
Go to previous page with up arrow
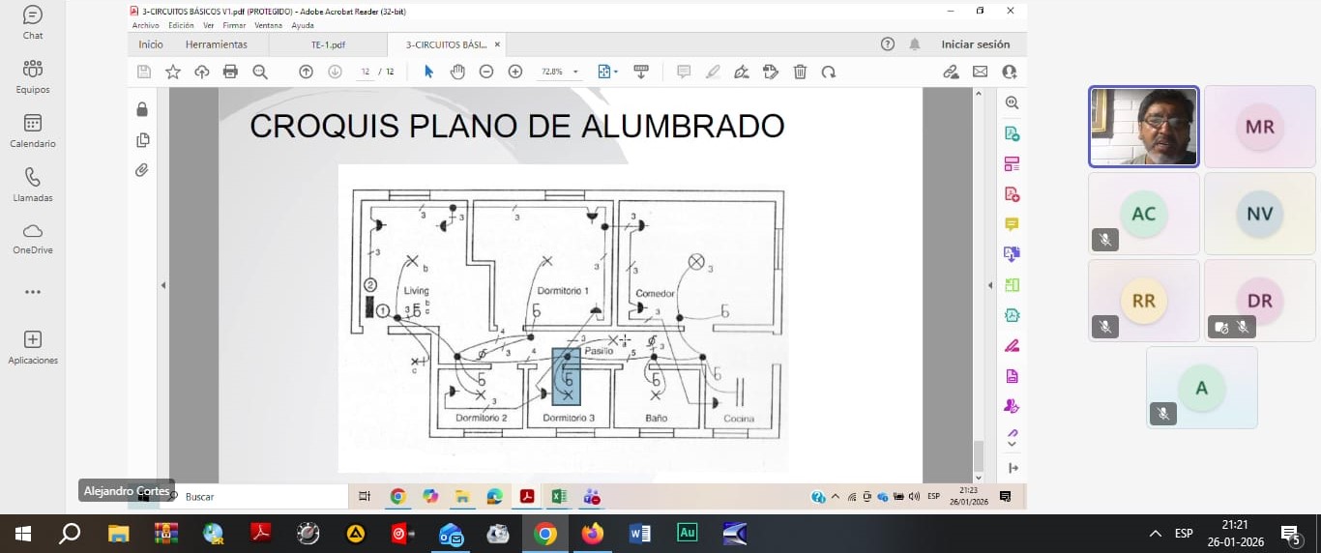tap(306, 72)
